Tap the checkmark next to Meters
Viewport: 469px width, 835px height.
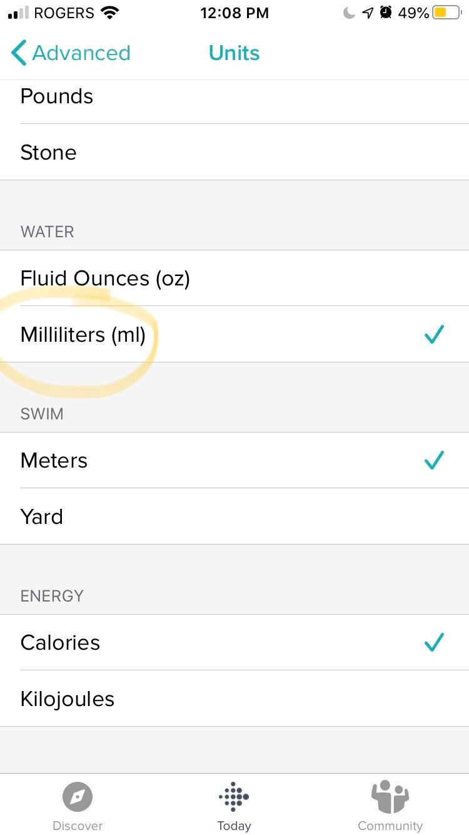(434, 460)
